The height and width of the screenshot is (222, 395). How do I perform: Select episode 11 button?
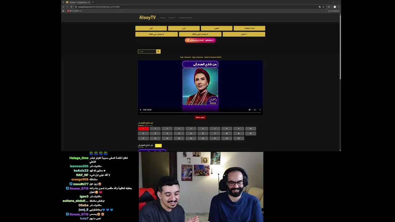[x=143, y=134]
